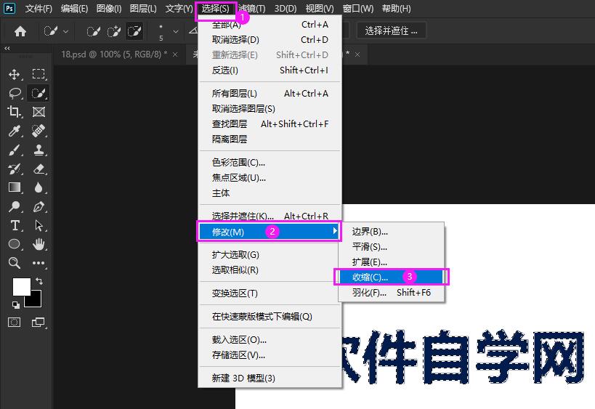Choose New Selection mode in options bar

tap(93, 31)
